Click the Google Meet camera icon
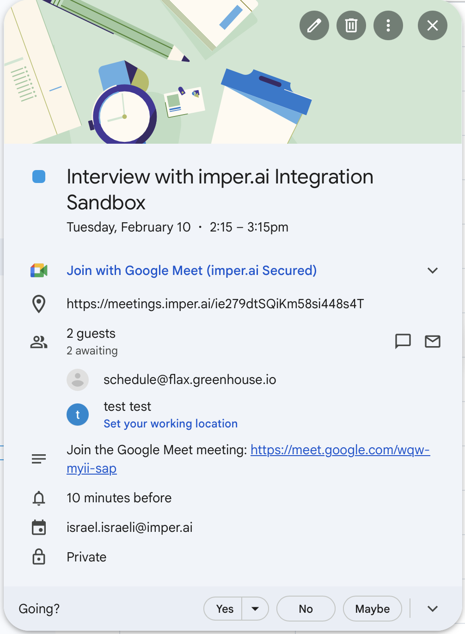The height and width of the screenshot is (634, 465). [39, 270]
